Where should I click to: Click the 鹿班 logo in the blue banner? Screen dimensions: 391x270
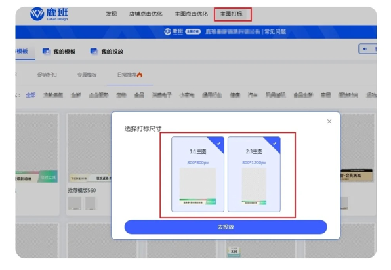(174, 31)
